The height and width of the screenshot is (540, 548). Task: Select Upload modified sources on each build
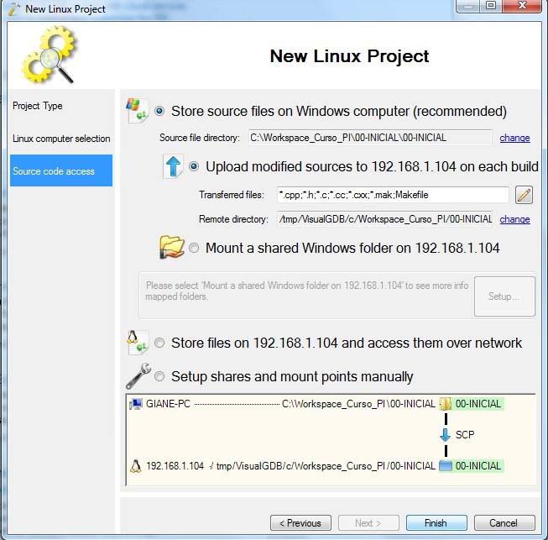(194, 166)
